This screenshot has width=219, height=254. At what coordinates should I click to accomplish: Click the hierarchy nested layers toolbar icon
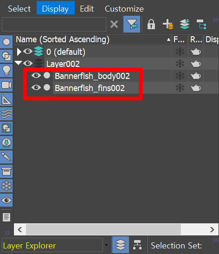coord(201,24)
